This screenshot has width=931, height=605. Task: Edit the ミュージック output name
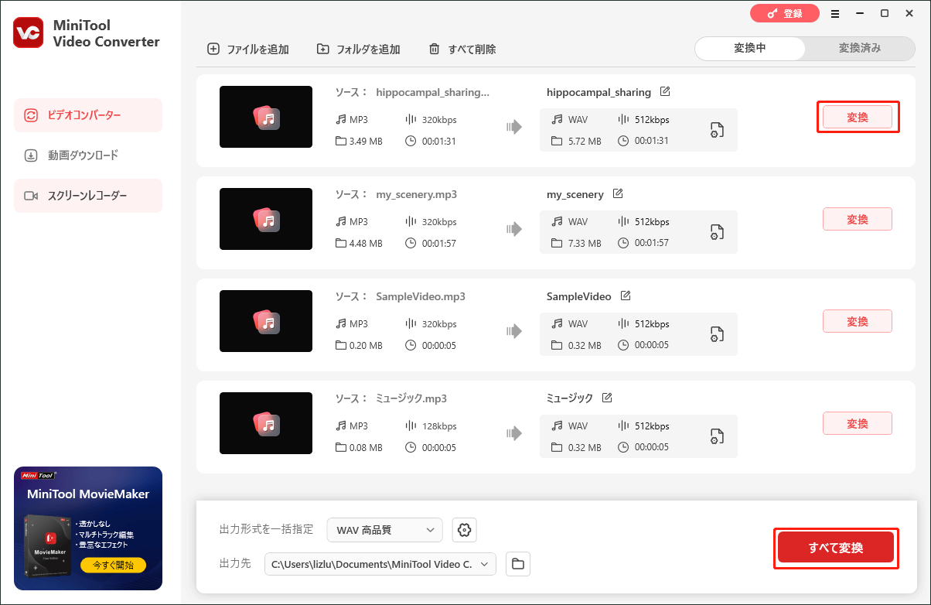pyautogui.click(x=607, y=398)
